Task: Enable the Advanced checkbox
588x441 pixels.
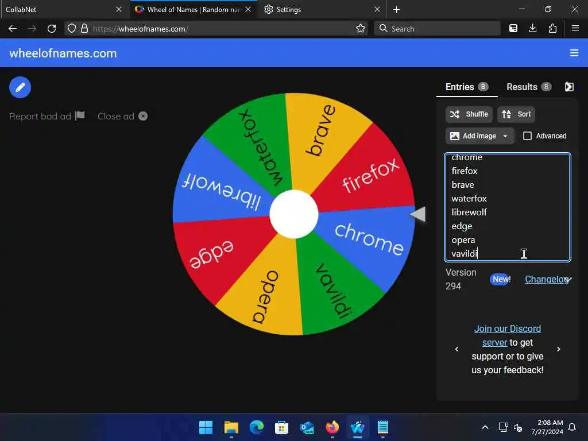Action: [x=527, y=136]
